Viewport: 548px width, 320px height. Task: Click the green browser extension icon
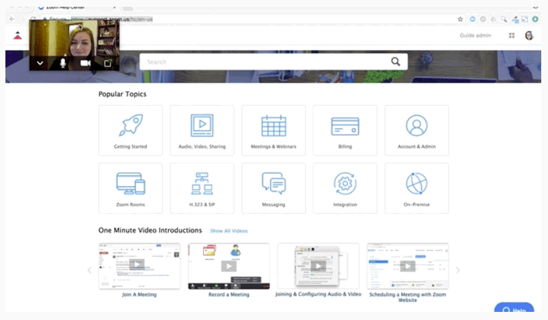[x=535, y=19]
